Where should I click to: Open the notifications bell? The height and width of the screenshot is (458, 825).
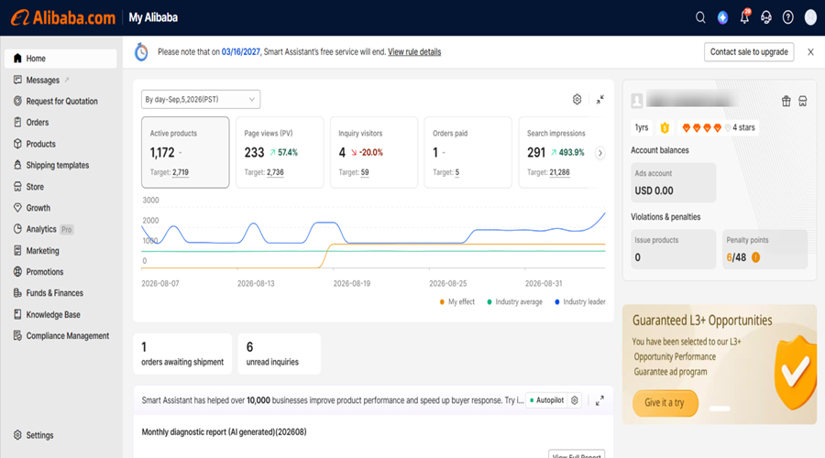tap(744, 16)
